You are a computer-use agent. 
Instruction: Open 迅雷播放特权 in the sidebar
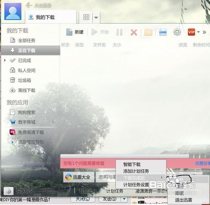pyautogui.click(x=31, y=142)
